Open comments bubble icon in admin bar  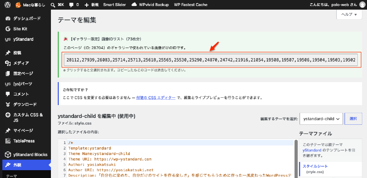tap(72, 5)
